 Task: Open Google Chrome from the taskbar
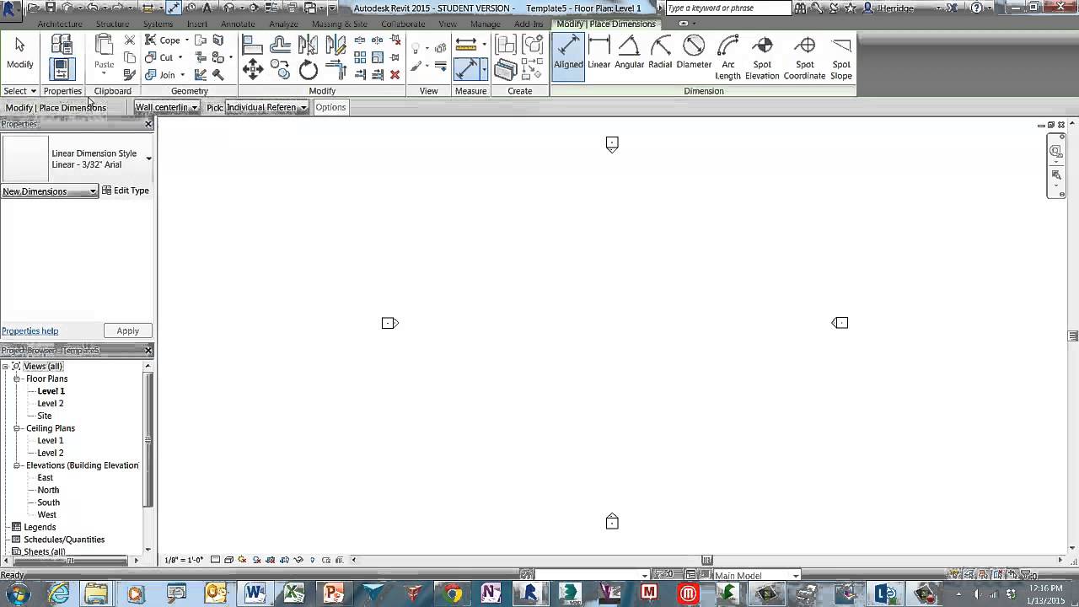coord(452,594)
